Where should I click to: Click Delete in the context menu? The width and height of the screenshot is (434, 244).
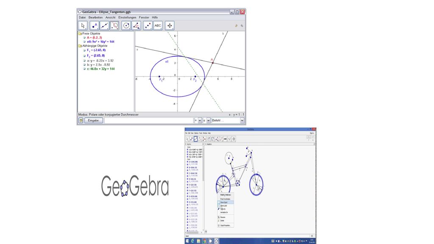click(x=225, y=221)
